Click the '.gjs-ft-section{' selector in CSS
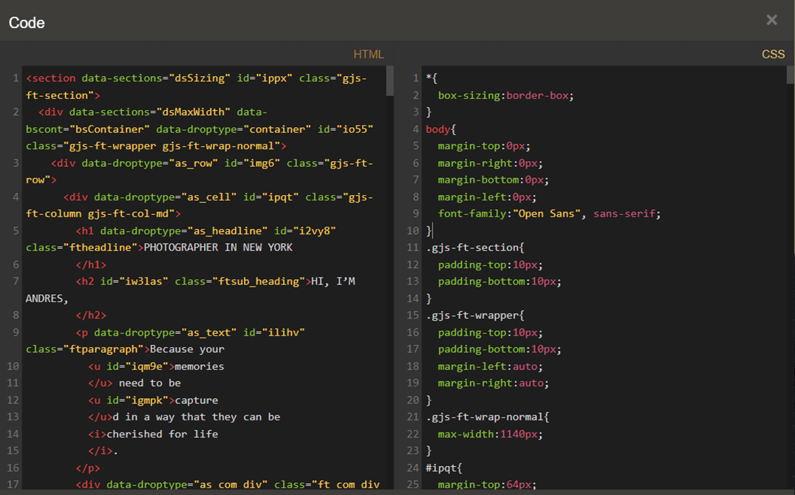The height and width of the screenshot is (495, 795). click(475, 247)
